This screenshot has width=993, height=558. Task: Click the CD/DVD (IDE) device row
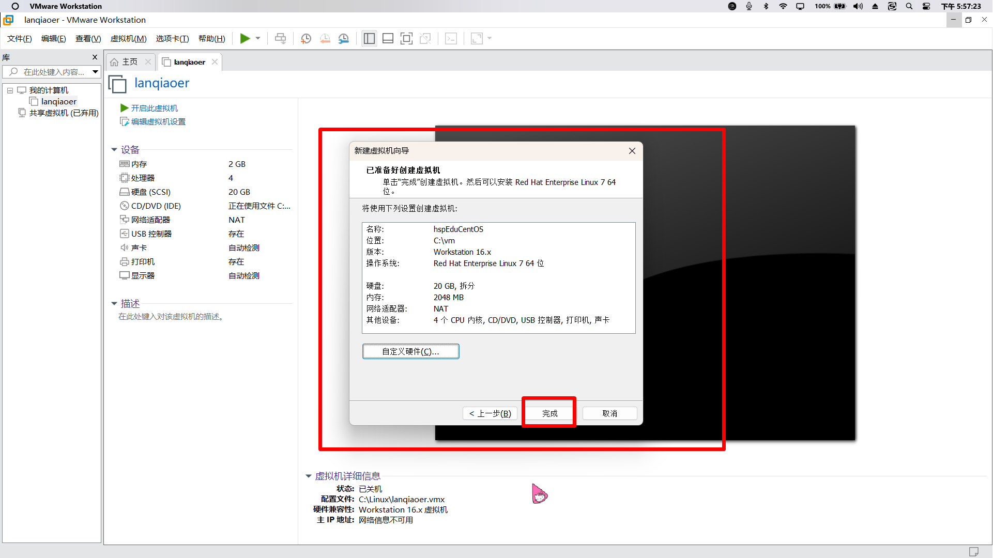(x=205, y=206)
